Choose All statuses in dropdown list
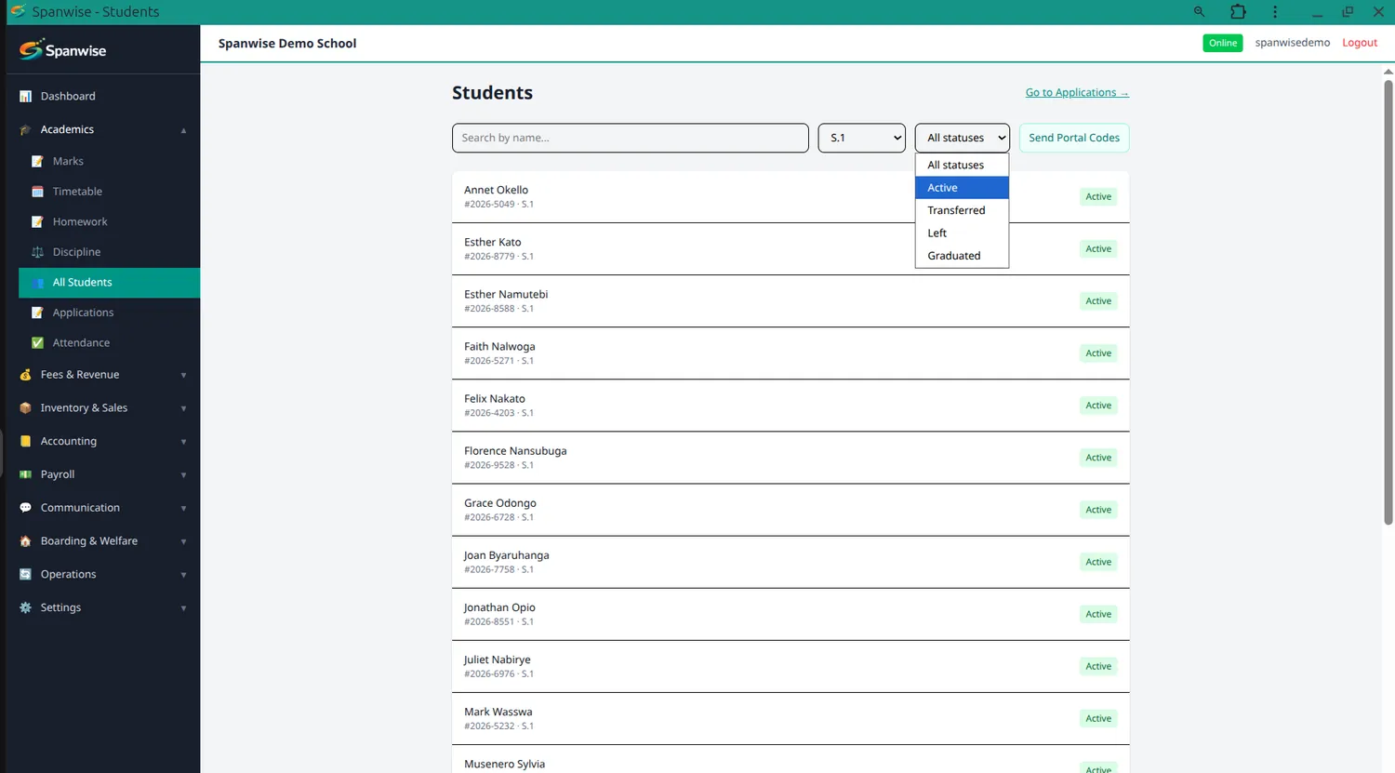This screenshot has height=773, width=1395. (963, 165)
